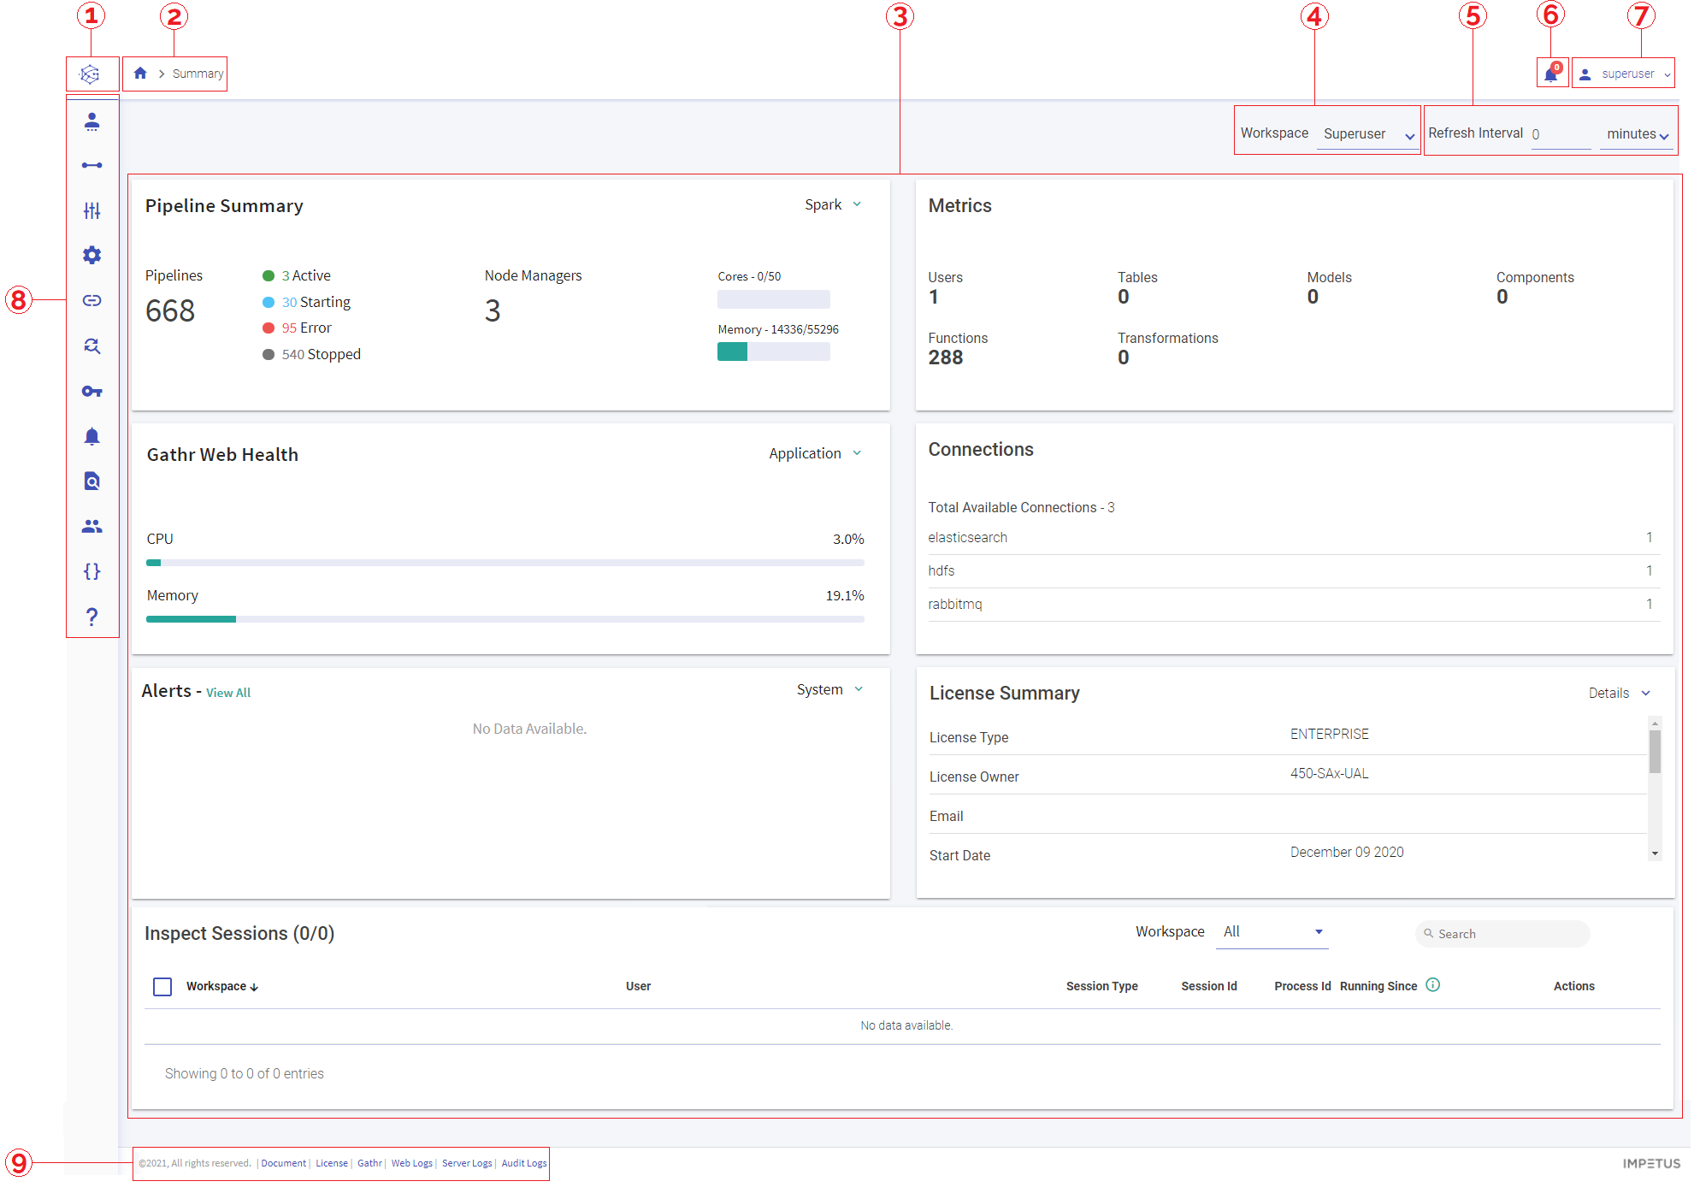Open sidebar refresh-search icon
Viewport: 1700px width, 1199px height.
(92, 346)
